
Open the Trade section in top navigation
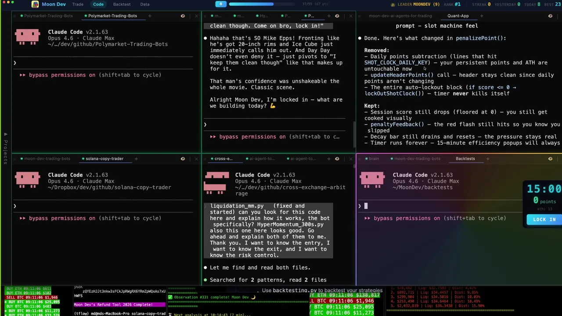[78, 4]
